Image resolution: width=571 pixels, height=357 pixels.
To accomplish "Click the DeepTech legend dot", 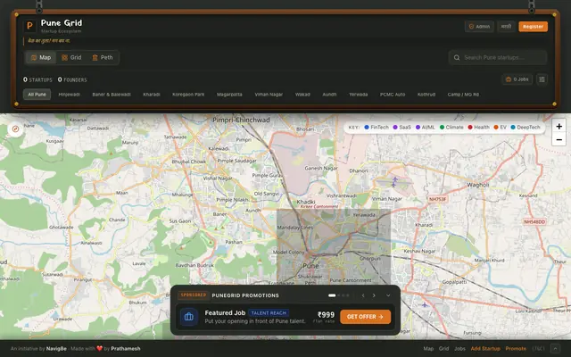I will click(513, 127).
